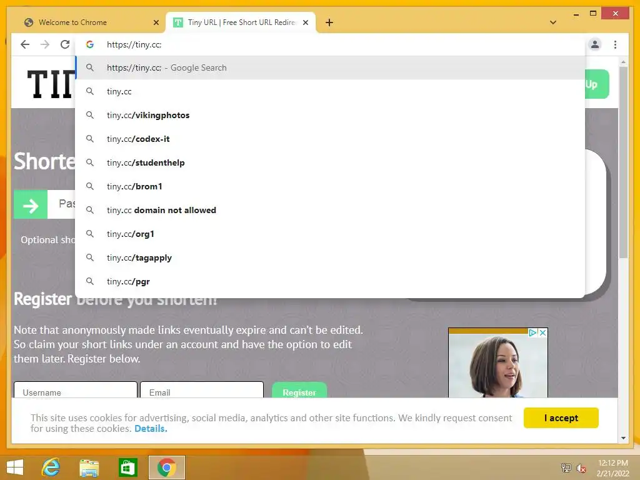Open Chrome's three-dot menu
Screen dimensions: 640x480
(615, 44)
